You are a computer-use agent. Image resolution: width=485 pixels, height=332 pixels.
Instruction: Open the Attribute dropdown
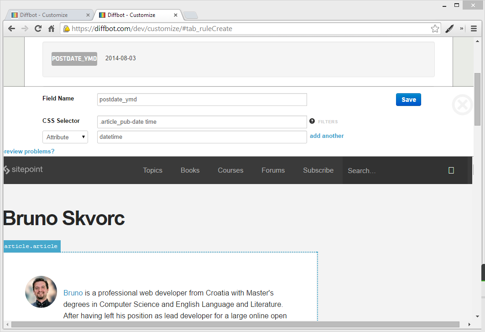(x=65, y=137)
